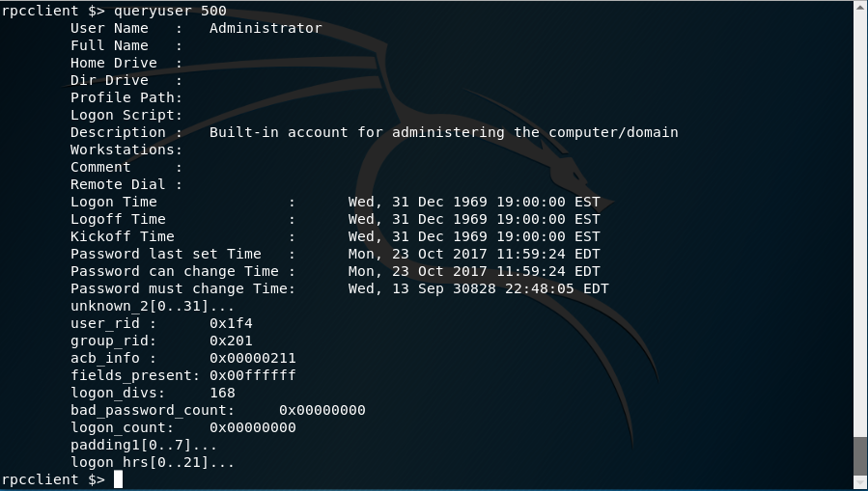Click the bad_password_count value

point(322,410)
